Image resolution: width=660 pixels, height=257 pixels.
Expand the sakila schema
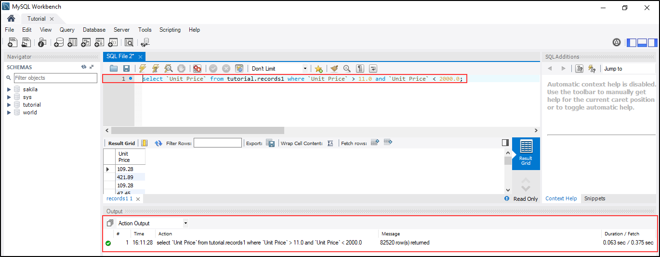9,89
